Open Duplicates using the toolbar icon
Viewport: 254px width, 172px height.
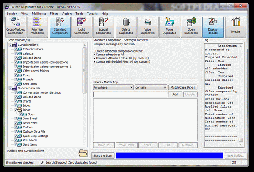(x=191, y=27)
